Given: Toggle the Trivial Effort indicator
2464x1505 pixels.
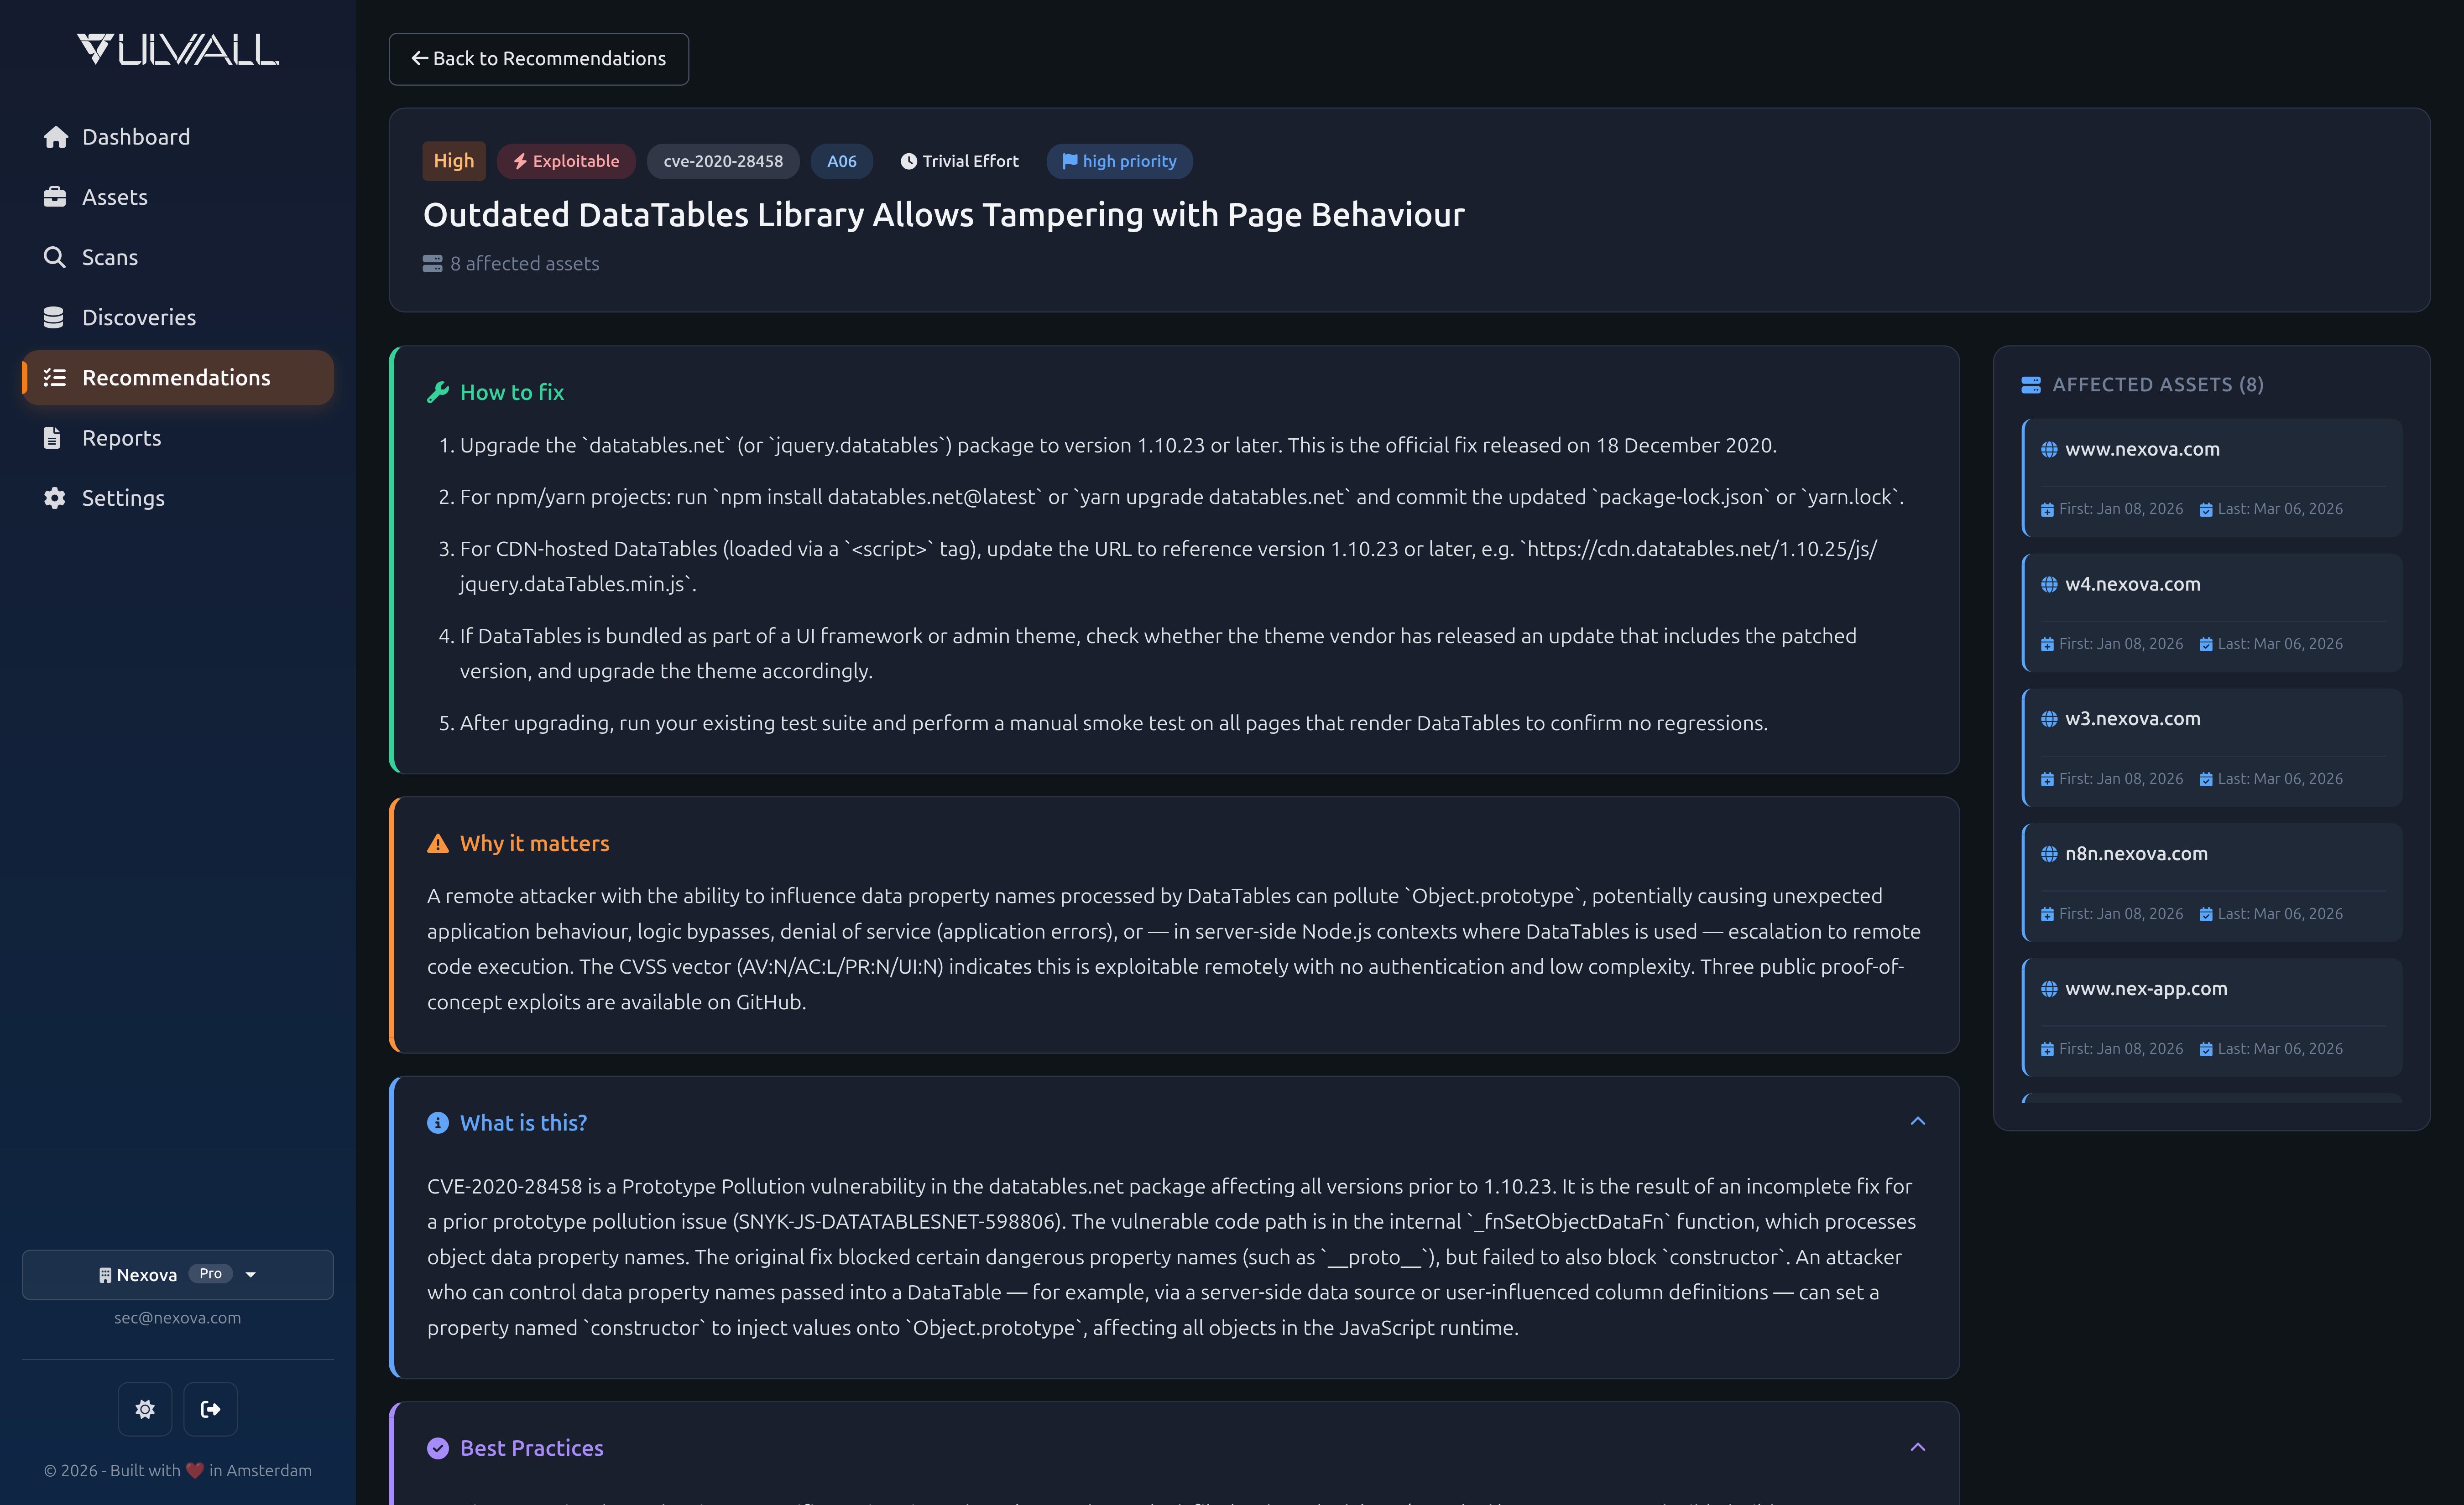Looking at the screenshot, I should click(959, 161).
